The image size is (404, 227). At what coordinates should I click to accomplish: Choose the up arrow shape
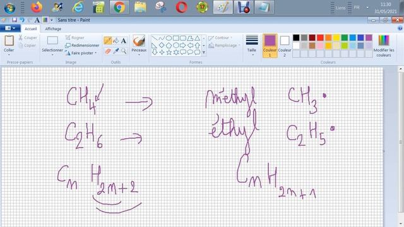pyautogui.click(x=197, y=45)
